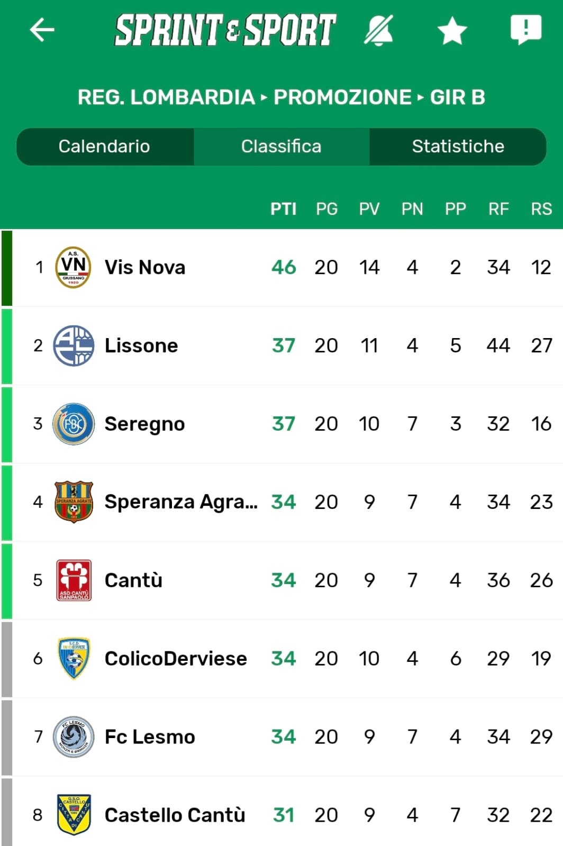The image size is (563, 846).
Task: Tap the Seregno team crest
Action: [74, 424]
